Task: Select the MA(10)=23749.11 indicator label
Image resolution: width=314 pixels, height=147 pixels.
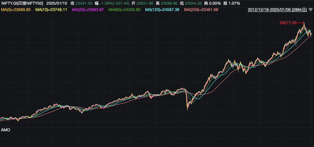Action: click(51, 10)
